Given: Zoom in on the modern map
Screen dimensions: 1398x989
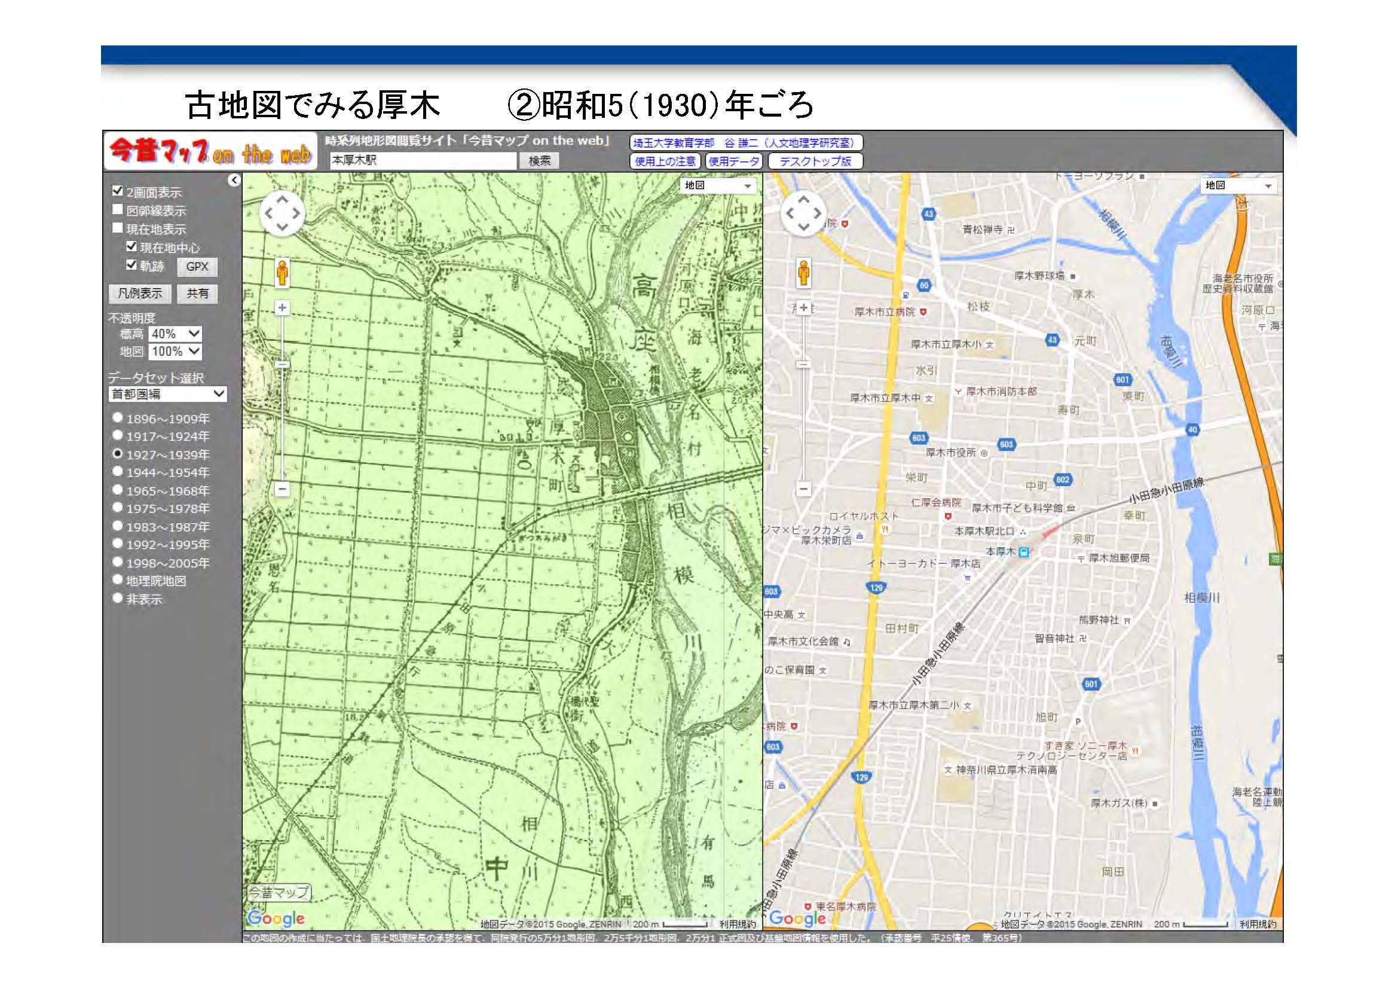Looking at the screenshot, I should (803, 307).
